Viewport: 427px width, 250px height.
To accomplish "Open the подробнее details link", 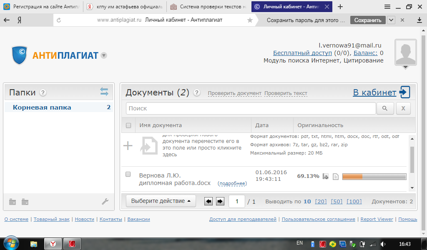I will (232, 183).
